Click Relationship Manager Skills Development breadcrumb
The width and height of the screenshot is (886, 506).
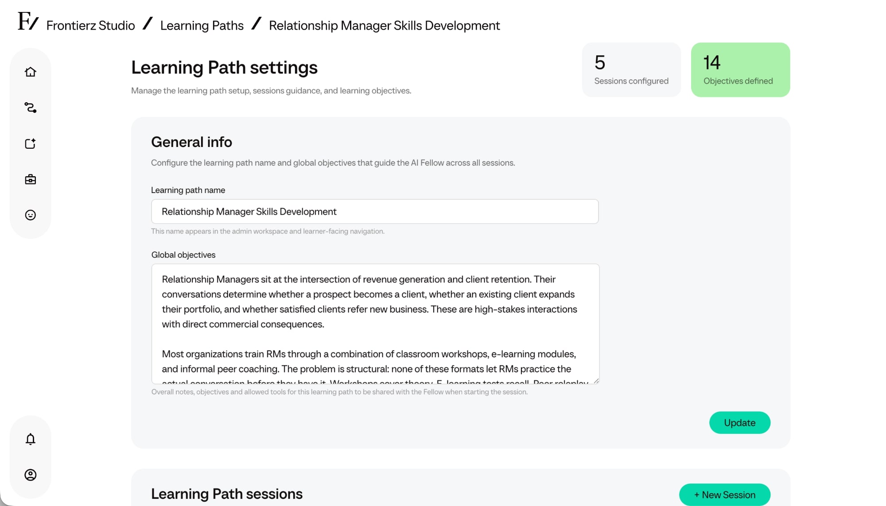[x=384, y=26]
